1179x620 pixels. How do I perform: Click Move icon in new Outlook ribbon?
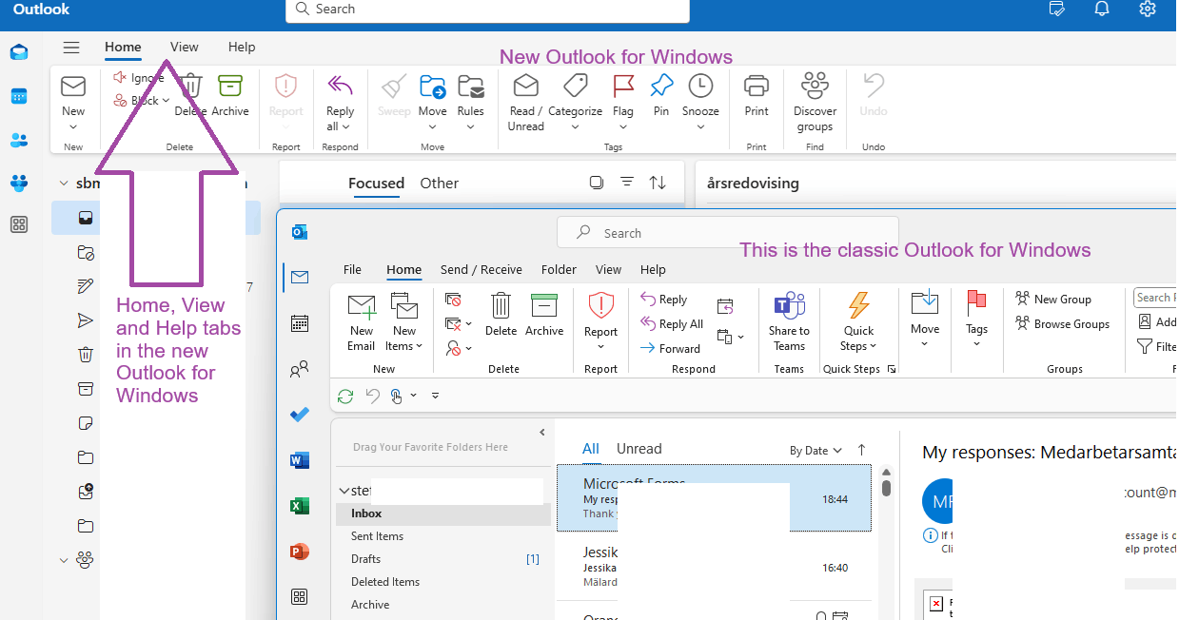coord(432,87)
